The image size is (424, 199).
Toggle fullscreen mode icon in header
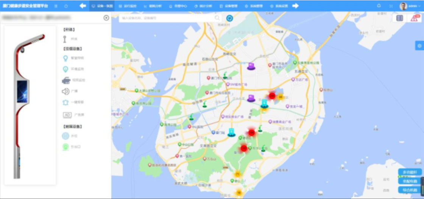[x=391, y=6]
